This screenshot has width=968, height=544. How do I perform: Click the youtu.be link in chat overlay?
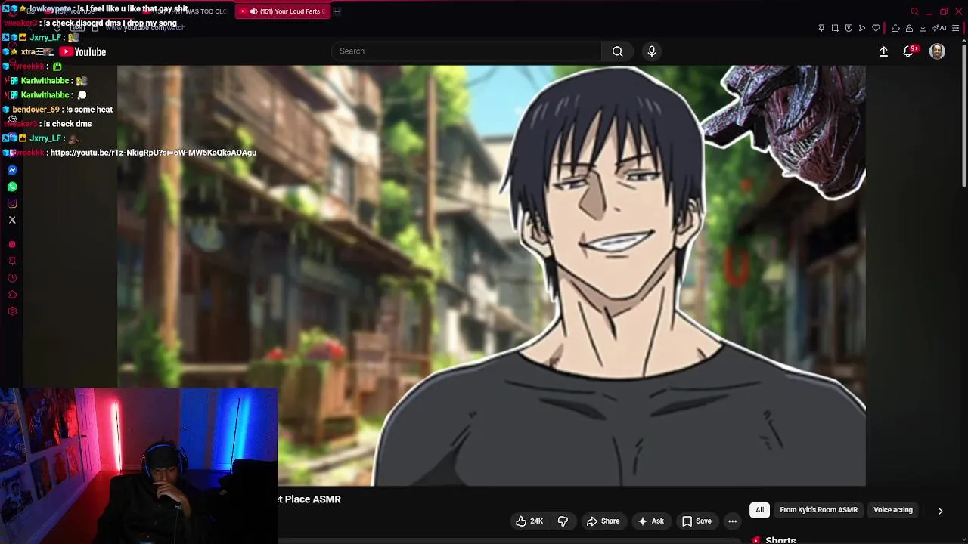coord(153,153)
